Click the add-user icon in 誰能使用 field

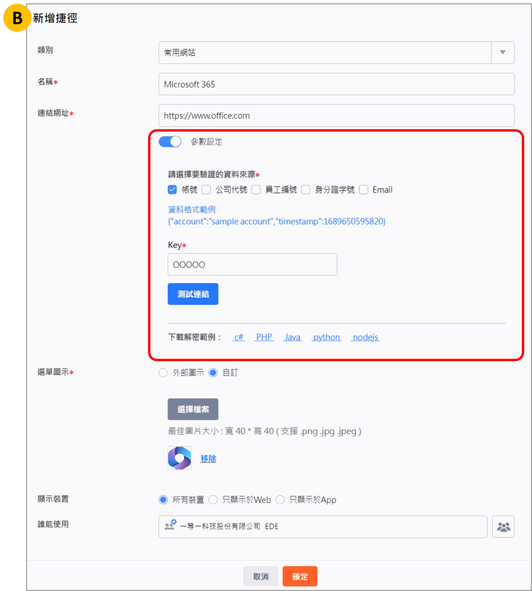[x=170, y=526]
